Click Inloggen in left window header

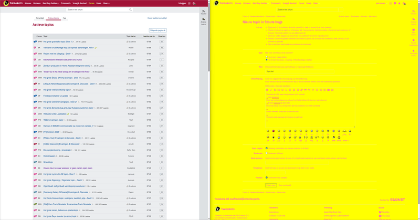(x=182, y=4)
